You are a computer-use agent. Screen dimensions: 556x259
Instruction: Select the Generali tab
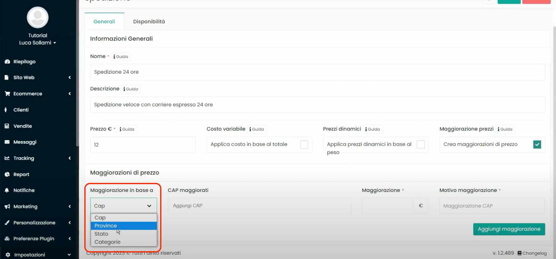tap(104, 22)
